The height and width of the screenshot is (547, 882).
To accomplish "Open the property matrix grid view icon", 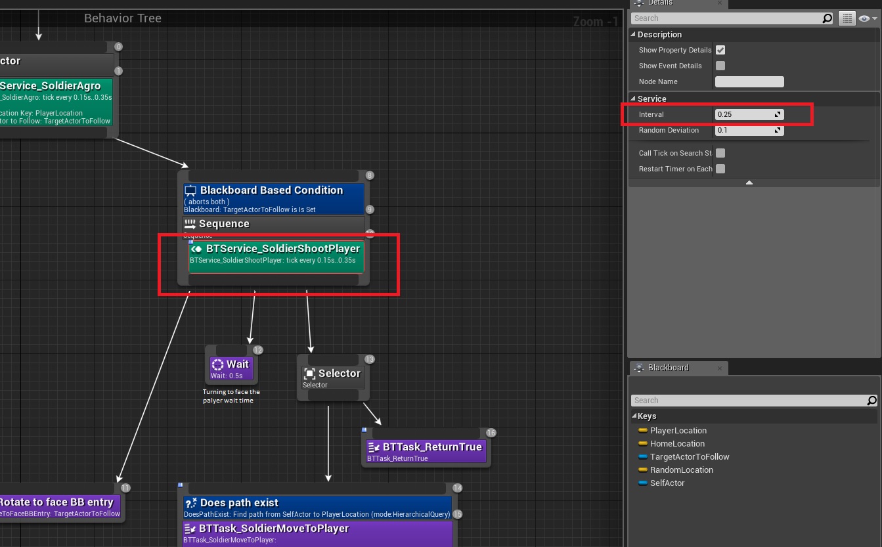I will coord(847,18).
